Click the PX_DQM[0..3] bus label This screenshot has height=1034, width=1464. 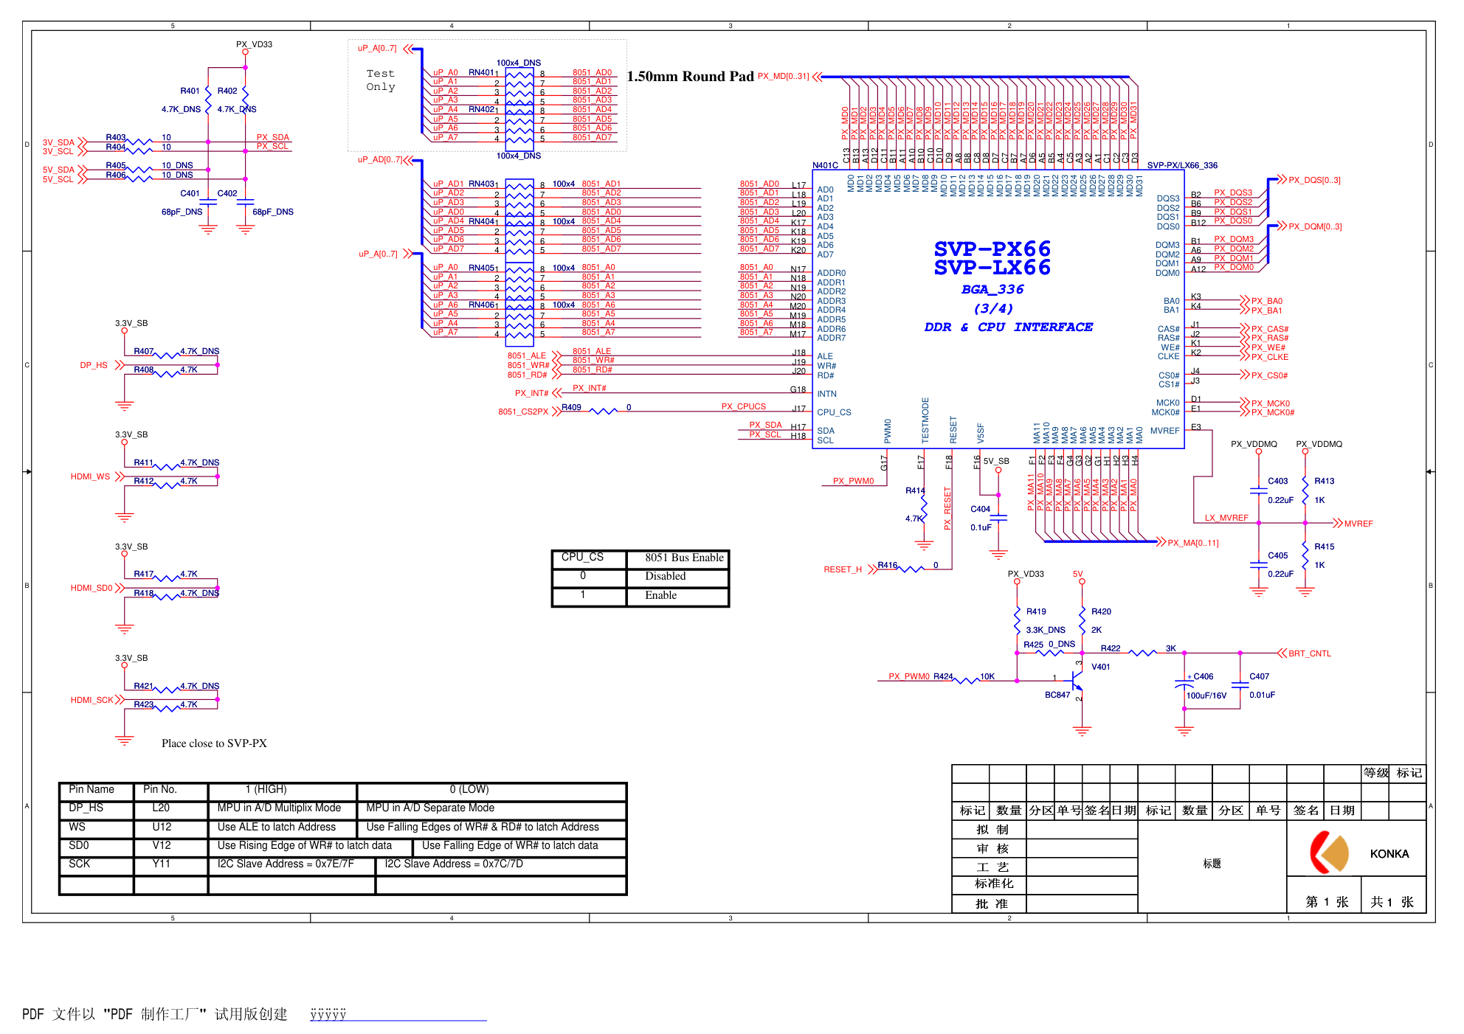tap(1315, 226)
